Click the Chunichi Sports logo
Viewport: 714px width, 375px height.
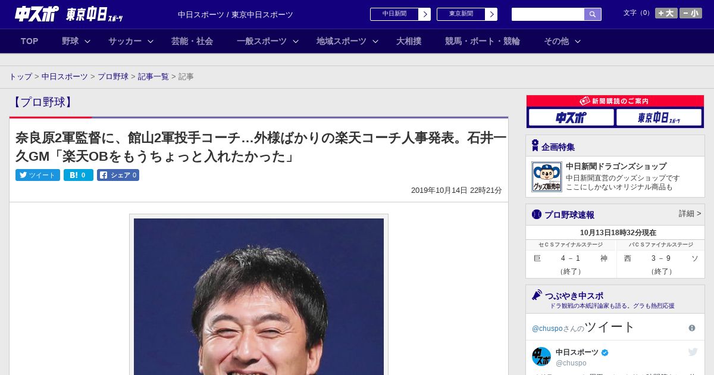[x=36, y=14]
